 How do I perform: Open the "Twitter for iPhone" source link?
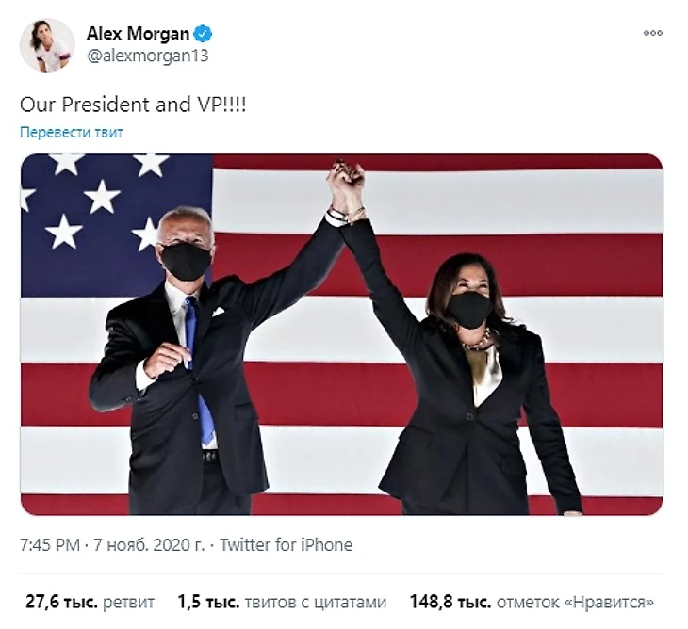286,545
